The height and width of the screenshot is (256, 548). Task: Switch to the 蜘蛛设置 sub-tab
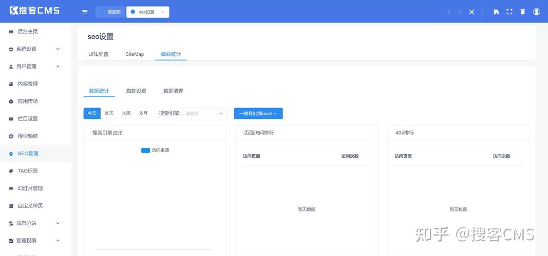click(136, 91)
